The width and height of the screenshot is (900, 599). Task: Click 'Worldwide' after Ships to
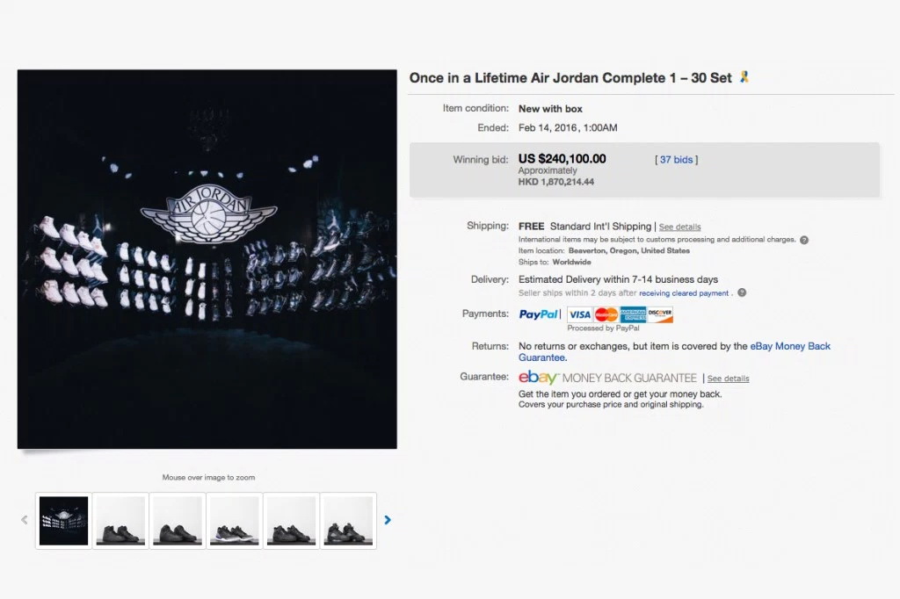[571, 263]
